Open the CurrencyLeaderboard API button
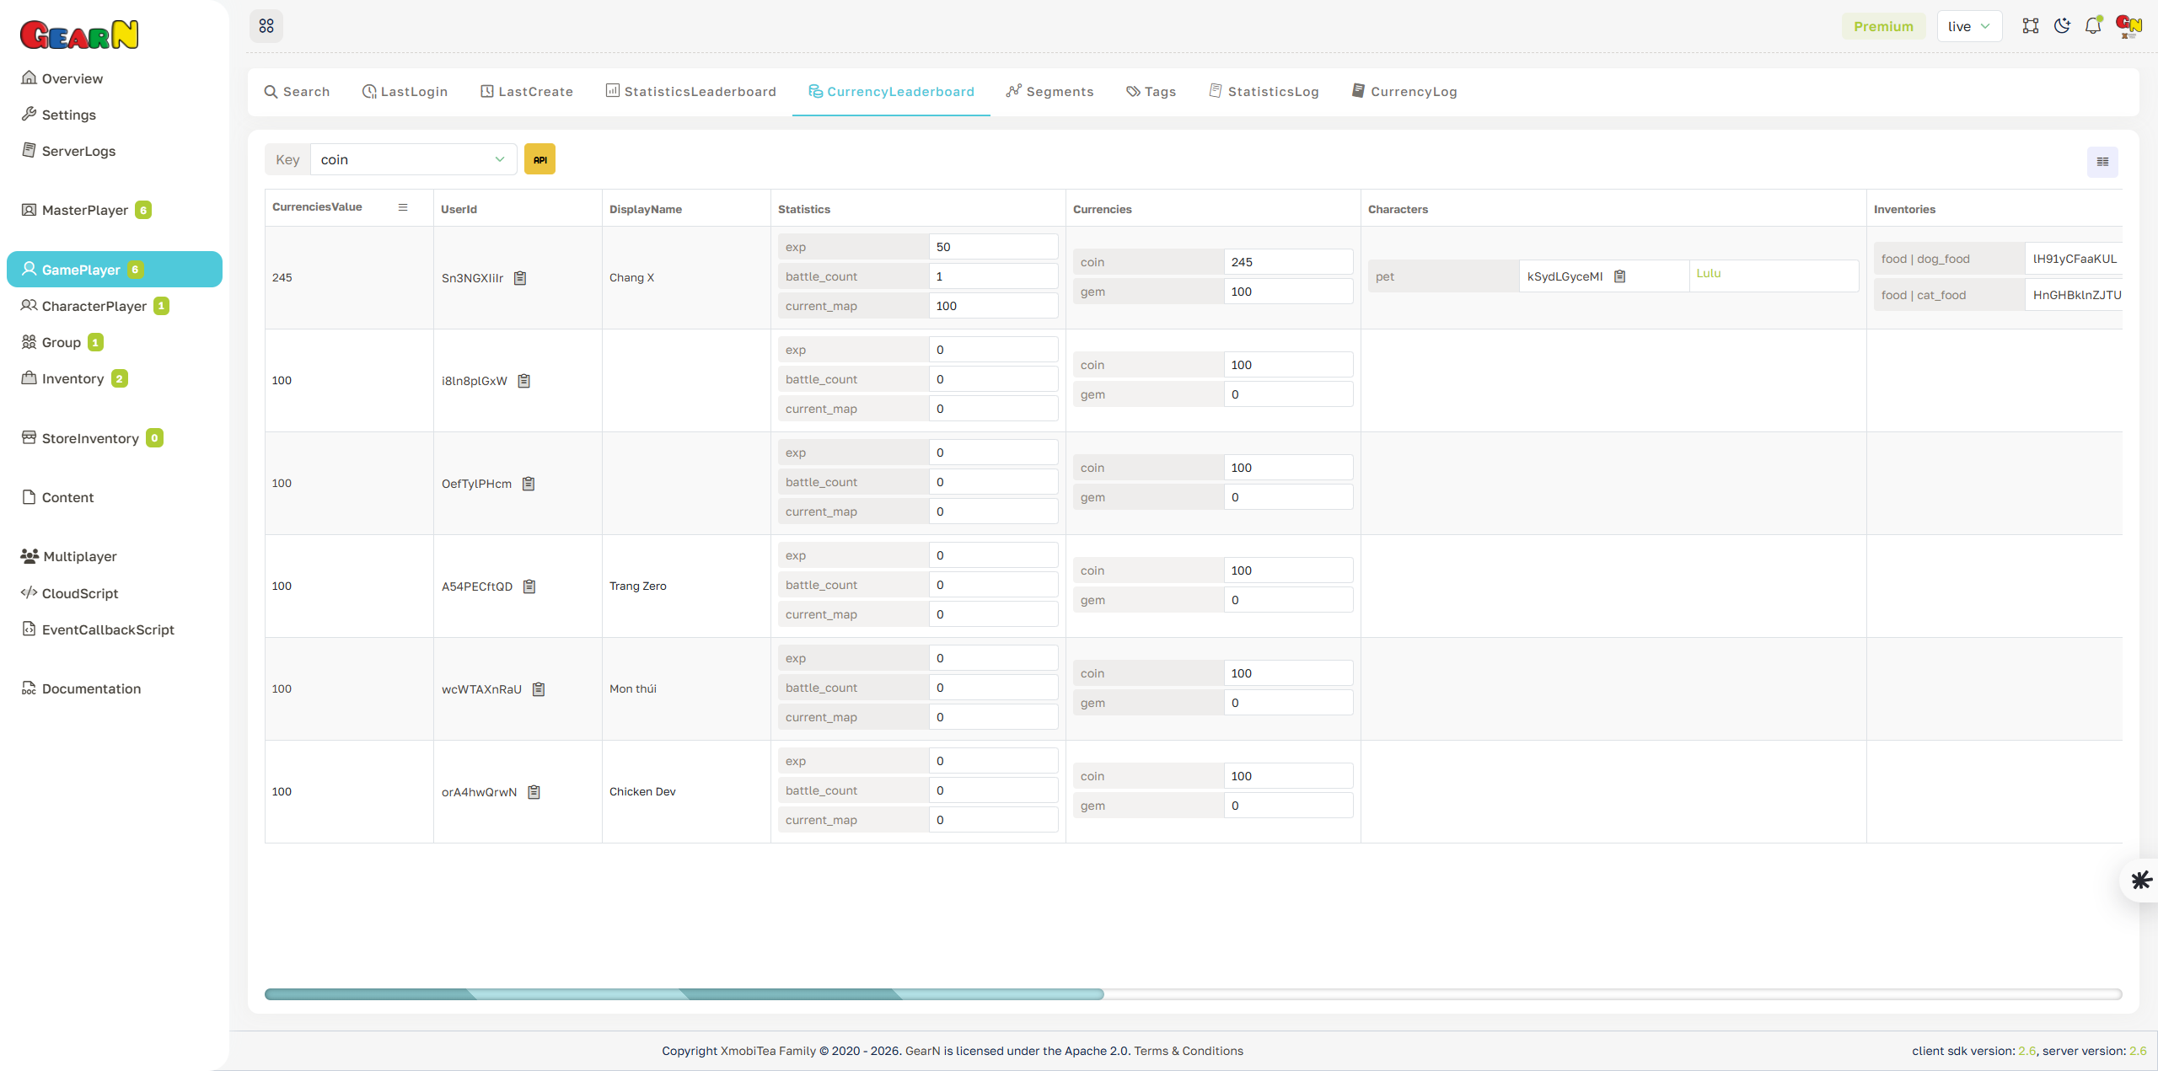The height and width of the screenshot is (1071, 2158). (539, 158)
